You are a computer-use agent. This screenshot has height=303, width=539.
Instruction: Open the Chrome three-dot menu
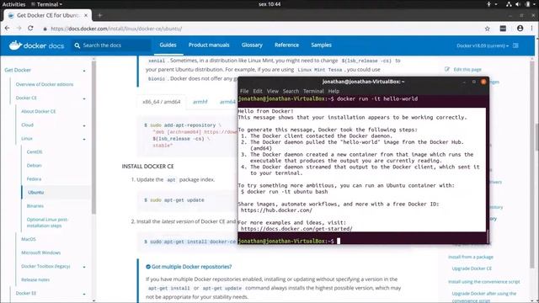[x=531, y=29]
